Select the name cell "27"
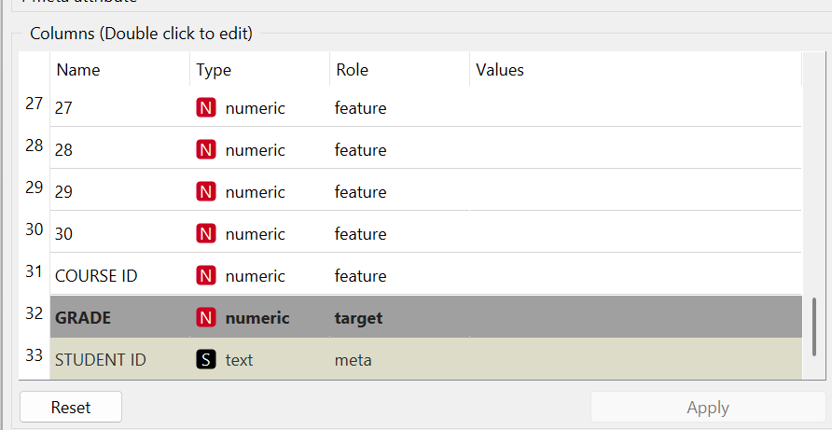 point(120,108)
